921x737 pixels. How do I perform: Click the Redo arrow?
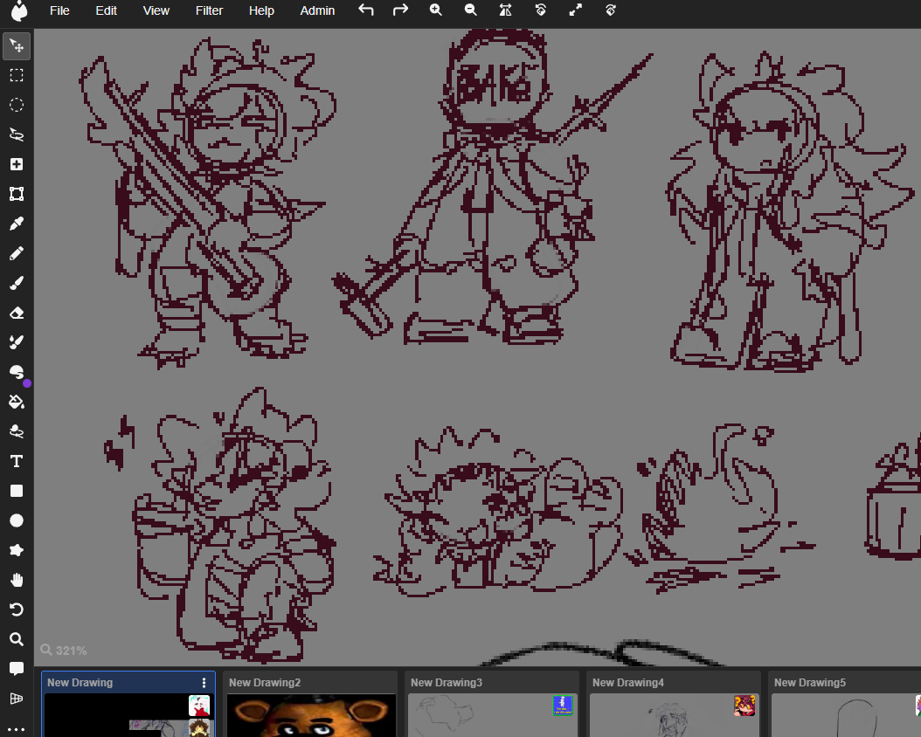(x=400, y=10)
